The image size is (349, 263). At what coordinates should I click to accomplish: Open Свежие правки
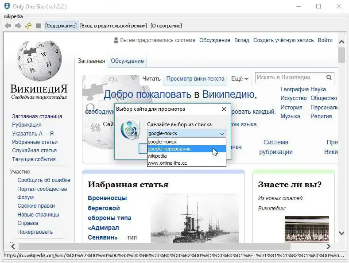click(36, 206)
